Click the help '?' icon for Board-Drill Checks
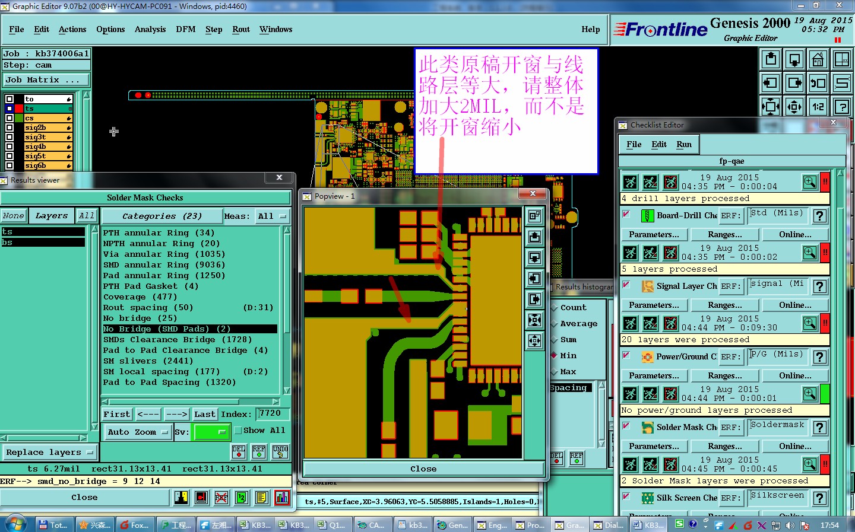The width and height of the screenshot is (855, 532). [x=820, y=216]
